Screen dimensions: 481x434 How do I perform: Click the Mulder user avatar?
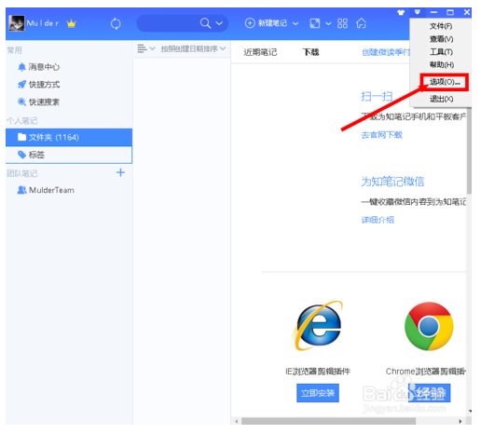(17, 23)
